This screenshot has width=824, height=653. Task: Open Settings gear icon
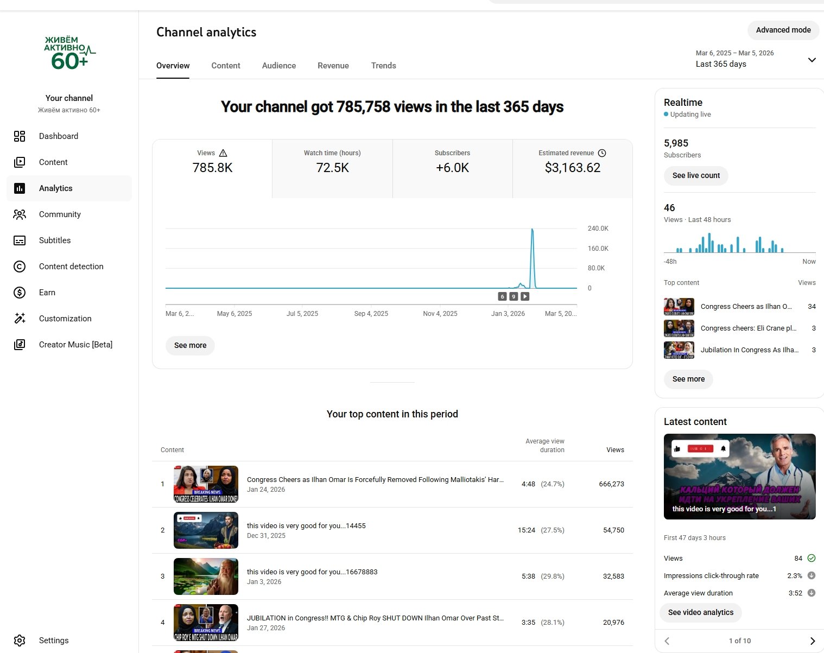[x=20, y=641]
